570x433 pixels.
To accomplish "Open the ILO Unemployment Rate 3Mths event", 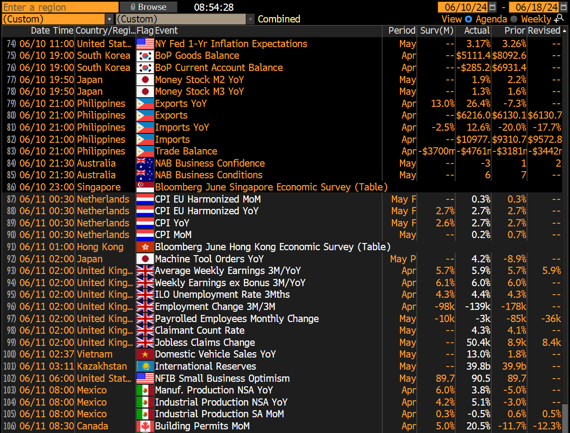I will (222, 295).
